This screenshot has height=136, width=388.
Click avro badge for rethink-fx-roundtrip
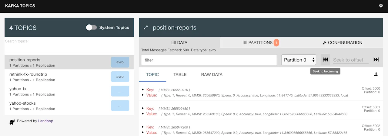tap(120, 77)
